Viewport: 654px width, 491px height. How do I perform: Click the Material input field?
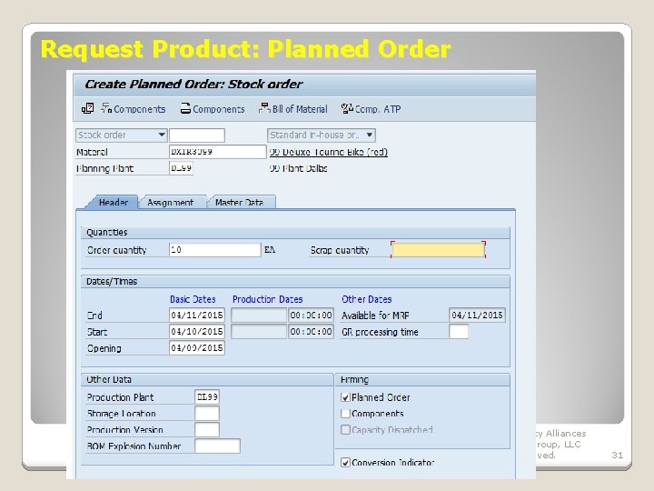(217, 152)
